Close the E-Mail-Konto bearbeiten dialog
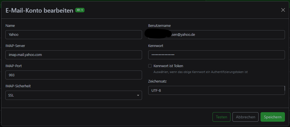 point(283,10)
